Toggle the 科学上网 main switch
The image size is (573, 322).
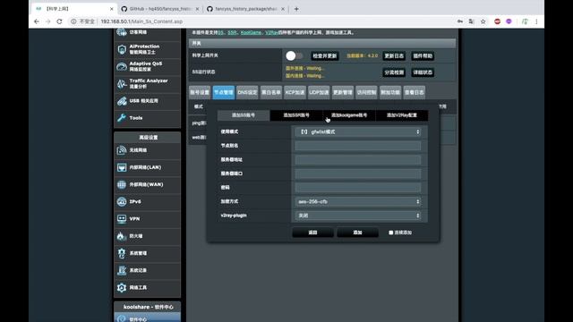pos(295,55)
